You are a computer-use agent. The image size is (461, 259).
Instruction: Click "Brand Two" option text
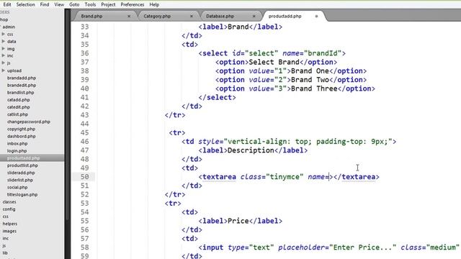coord(310,80)
